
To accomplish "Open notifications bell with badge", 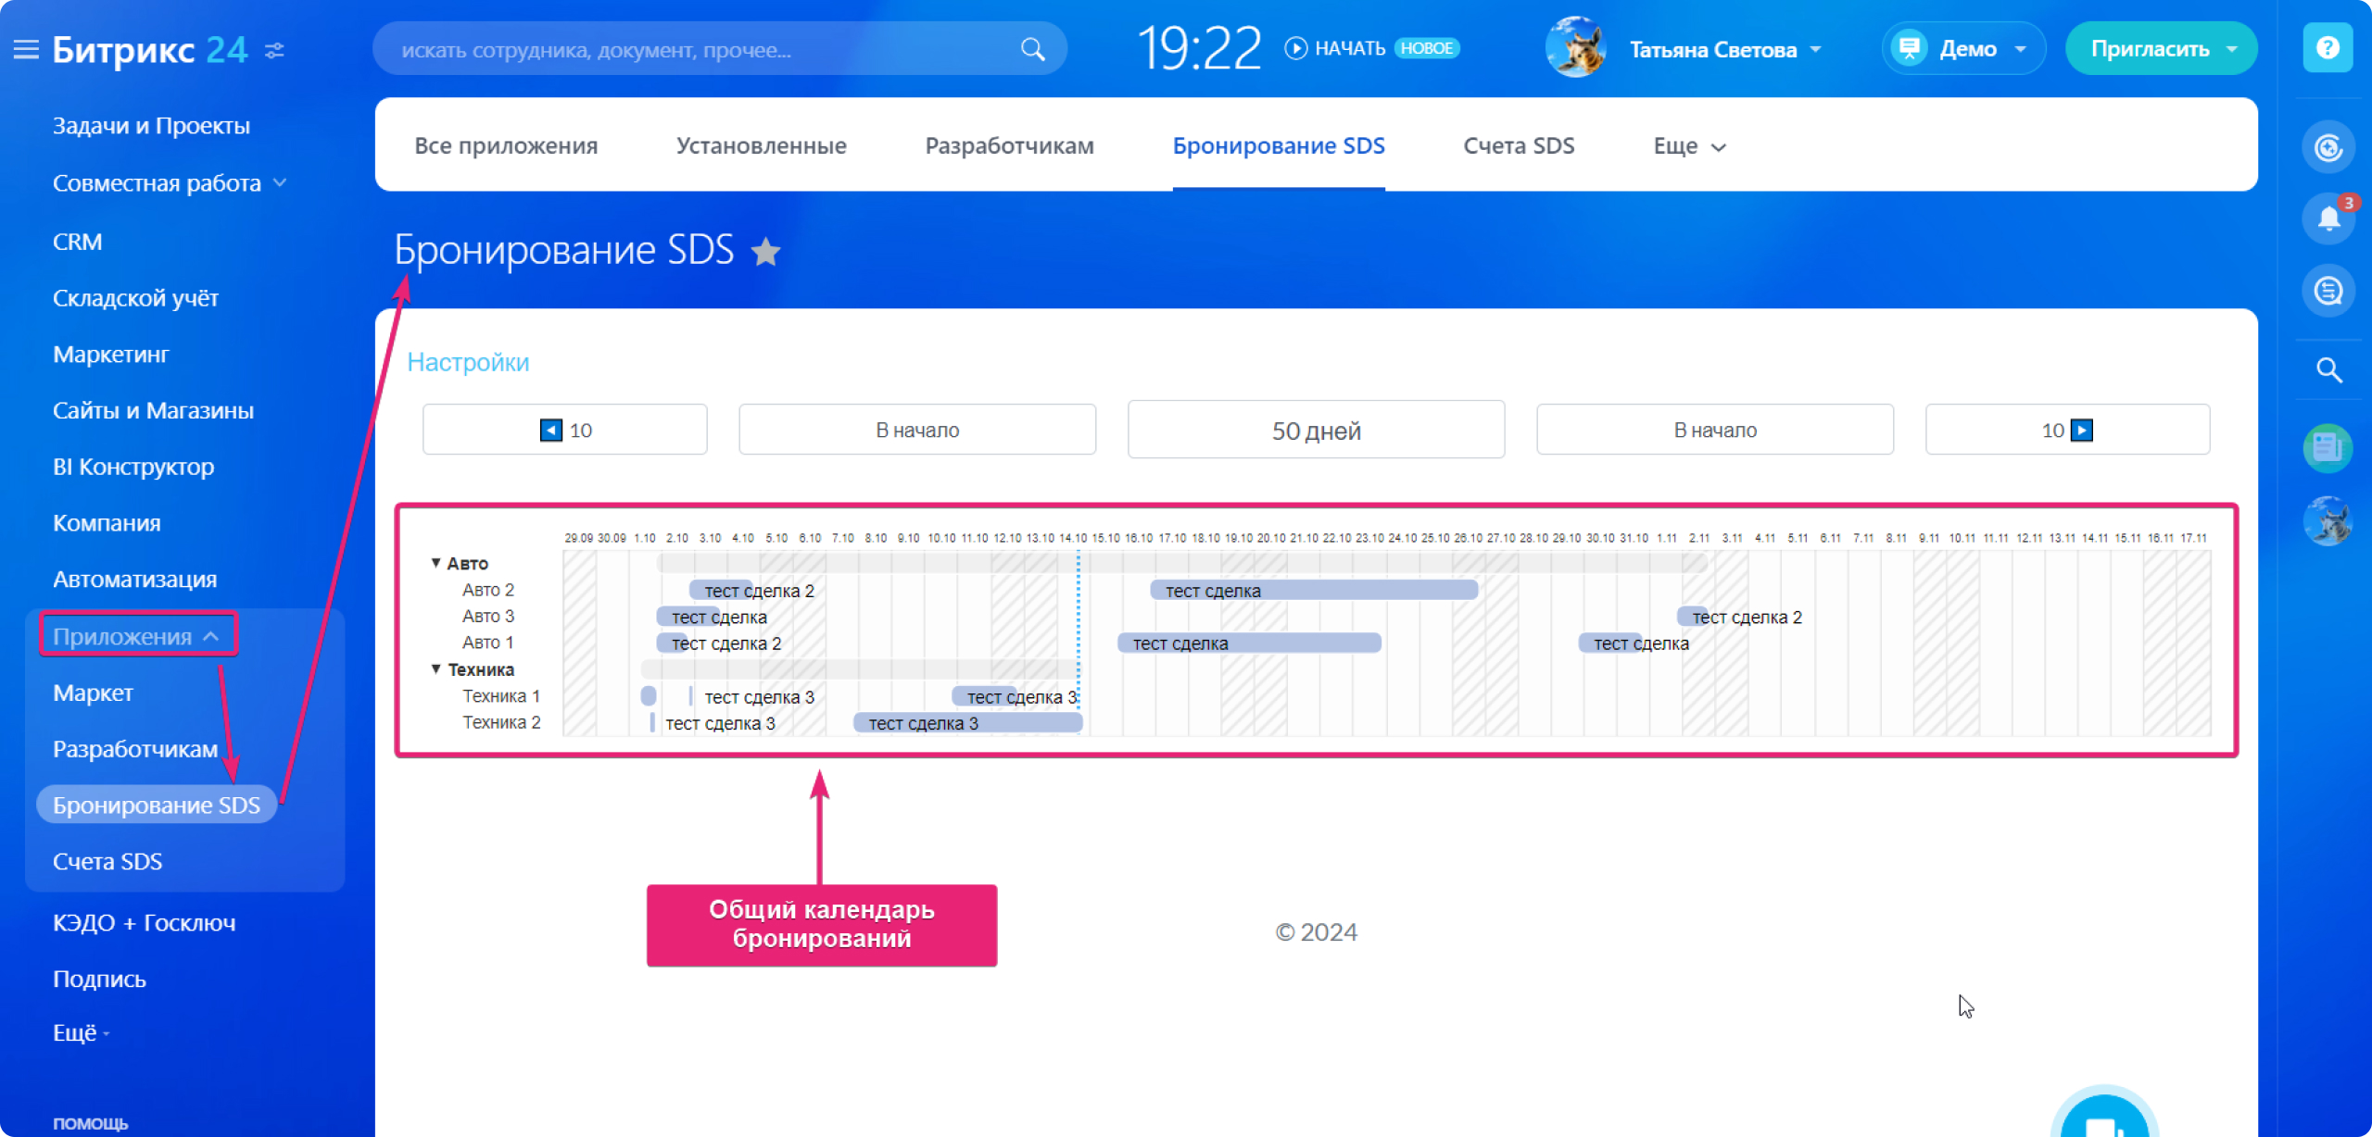I will click(x=2328, y=219).
